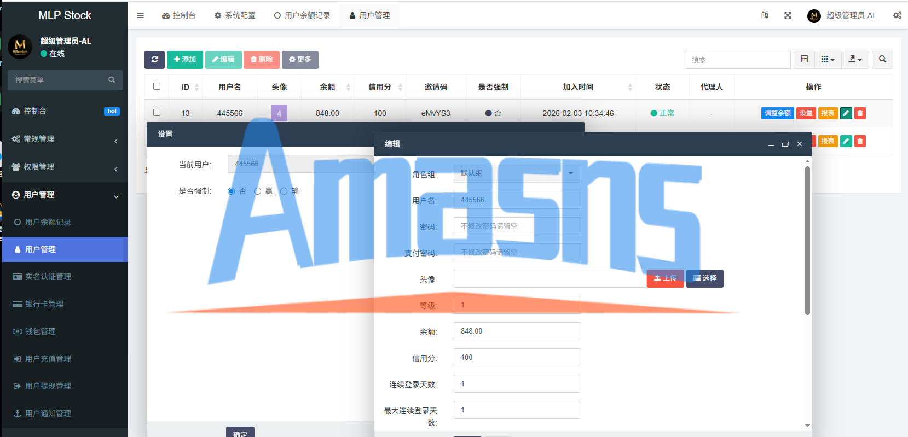
Task: Sort by ID column arrows
Action: point(196,87)
